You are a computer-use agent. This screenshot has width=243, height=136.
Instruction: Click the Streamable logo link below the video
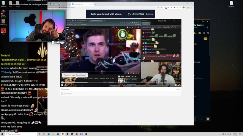point(66,94)
